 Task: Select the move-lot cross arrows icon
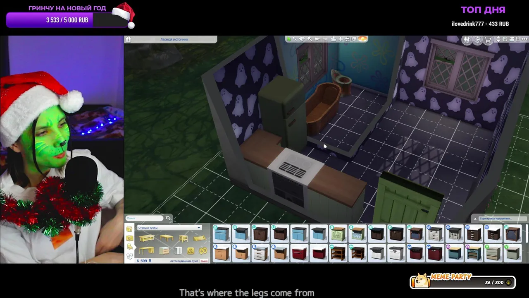tap(341, 39)
